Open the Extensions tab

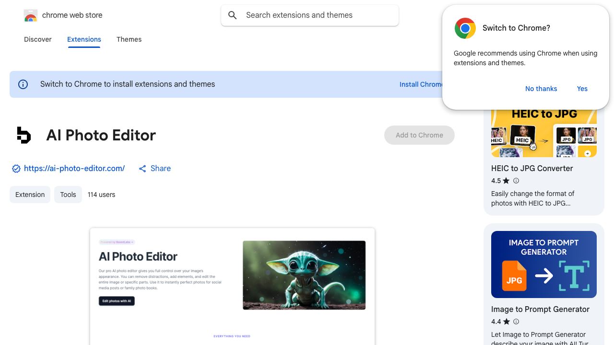[84, 39]
